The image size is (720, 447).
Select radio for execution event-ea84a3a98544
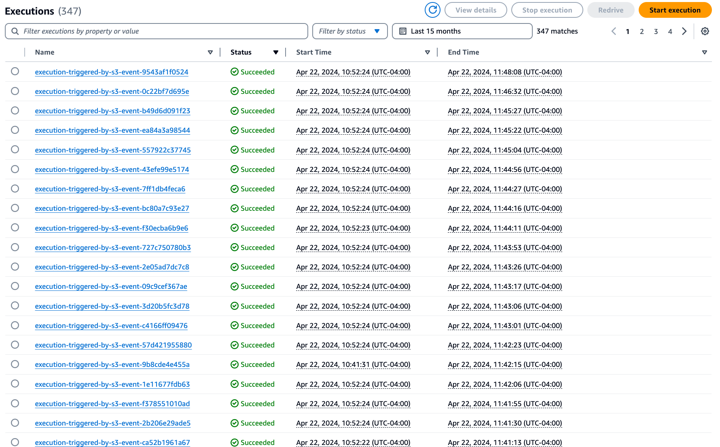point(15,130)
